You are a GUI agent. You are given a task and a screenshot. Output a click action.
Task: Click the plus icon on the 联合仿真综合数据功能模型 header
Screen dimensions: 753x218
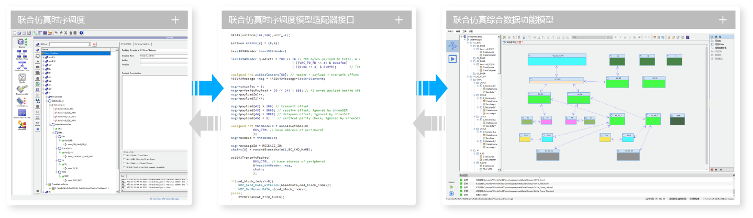coord(723,20)
